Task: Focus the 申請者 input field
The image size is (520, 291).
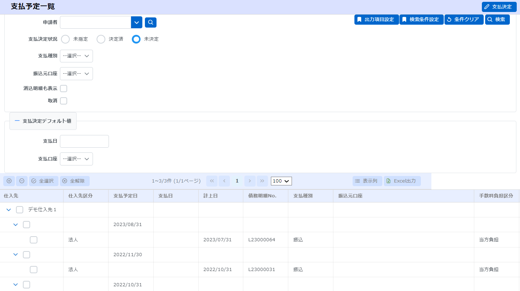Action: (x=96, y=22)
